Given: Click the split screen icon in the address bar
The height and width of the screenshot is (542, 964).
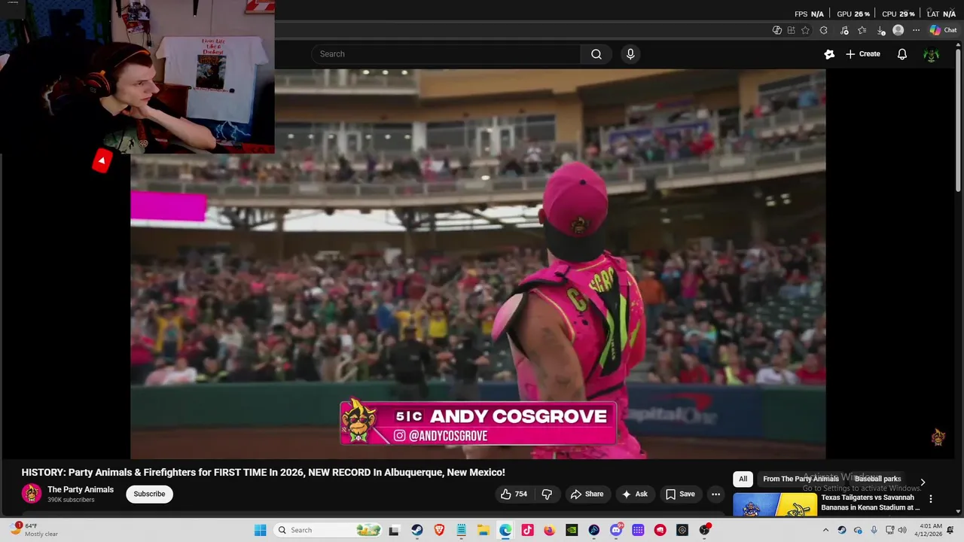Looking at the screenshot, I should [x=791, y=30].
